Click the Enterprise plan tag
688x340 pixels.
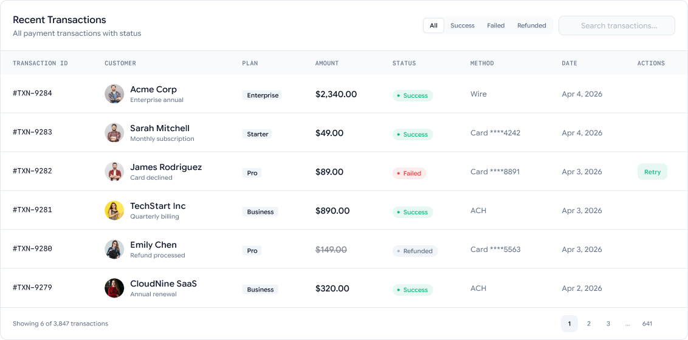[262, 95]
